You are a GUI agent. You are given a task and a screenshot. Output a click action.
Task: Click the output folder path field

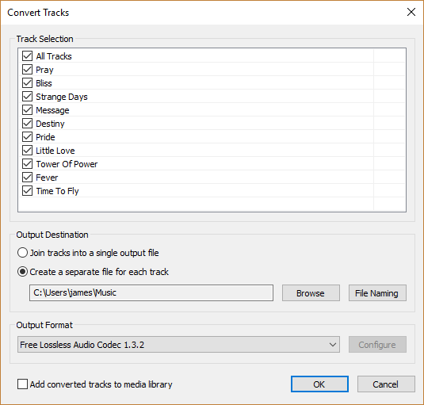(x=151, y=292)
